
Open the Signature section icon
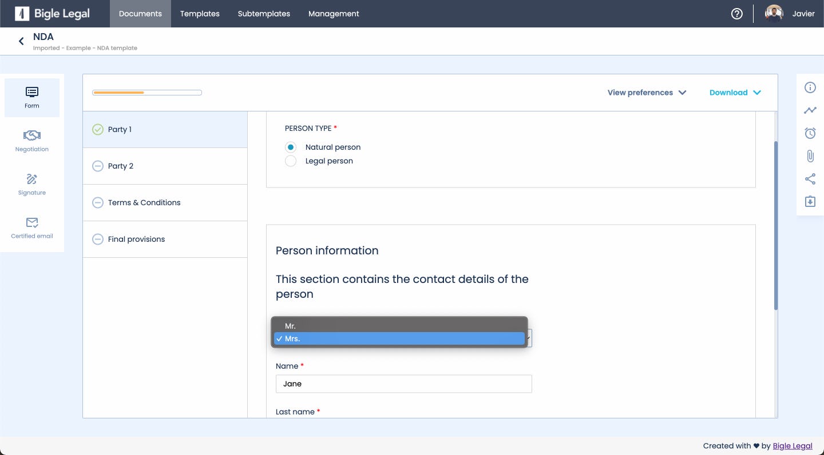[x=32, y=184]
